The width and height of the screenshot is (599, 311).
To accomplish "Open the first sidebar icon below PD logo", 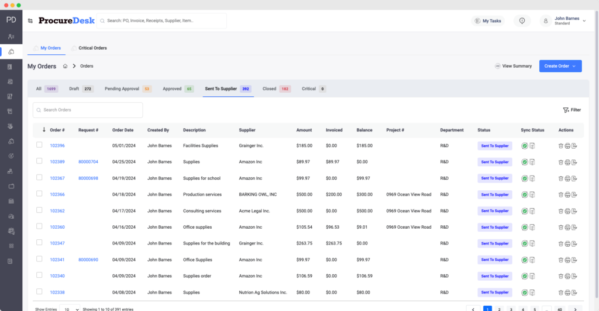I will (x=11, y=37).
